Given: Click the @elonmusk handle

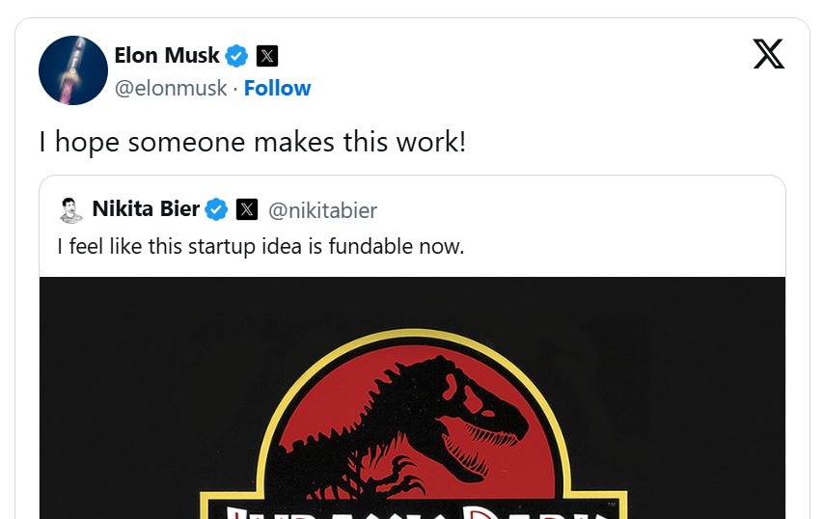Looking at the screenshot, I should point(171,88).
